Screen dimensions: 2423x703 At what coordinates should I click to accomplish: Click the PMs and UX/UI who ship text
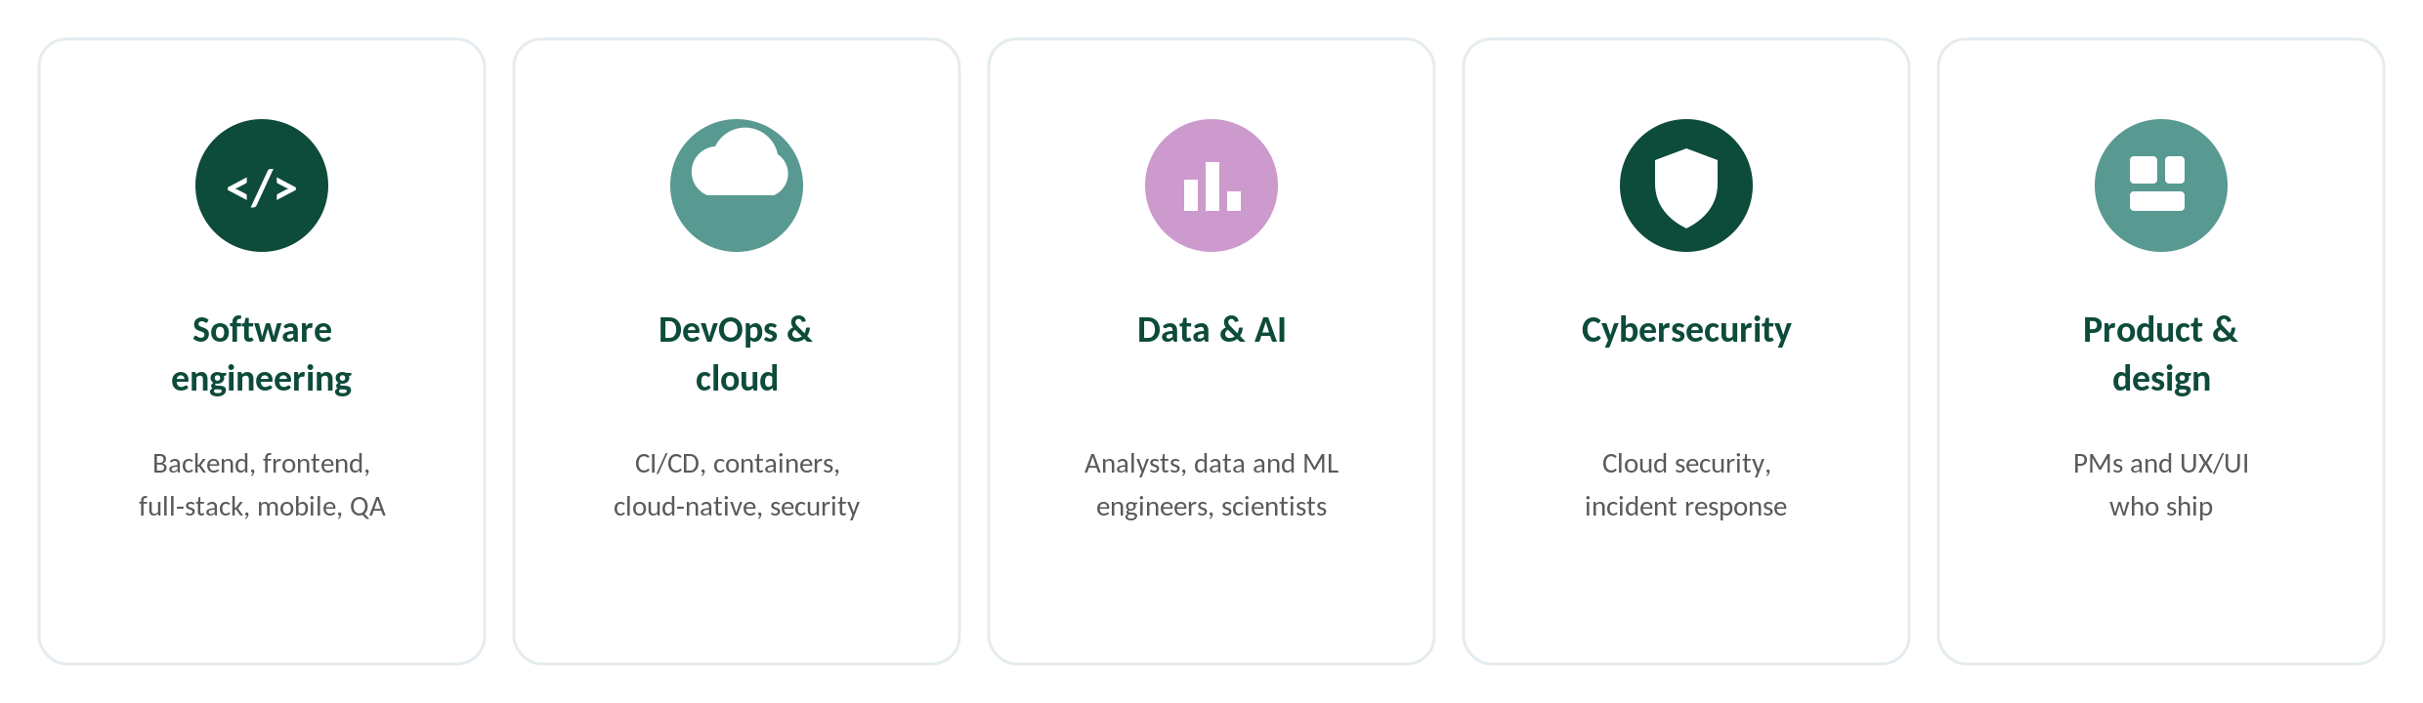pos(2161,484)
